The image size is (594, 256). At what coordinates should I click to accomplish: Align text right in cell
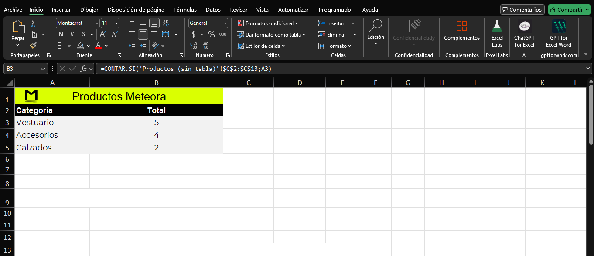click(x=154, y=34)
